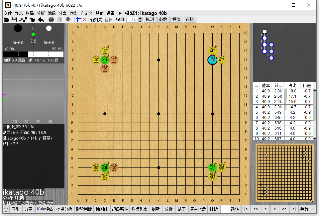Select the white stone icon in toolbar

pos(59,20)
